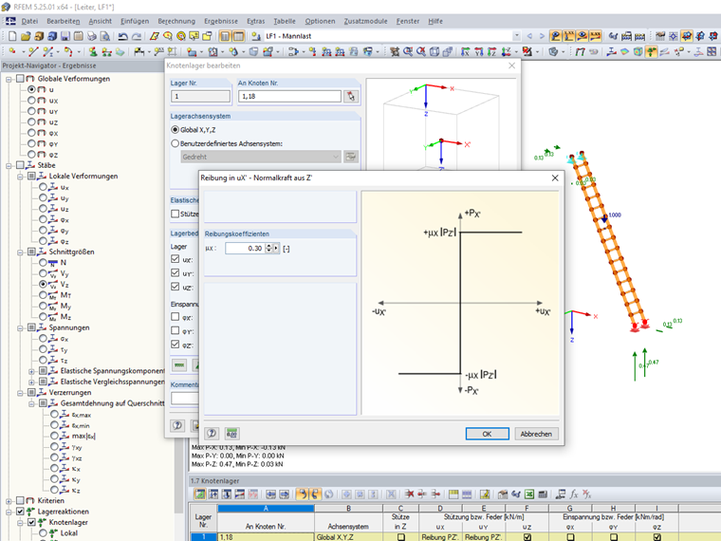Collapse the Stäbe tree node
The width and height of the screenshot is (721, 541).
click(9, 165)
